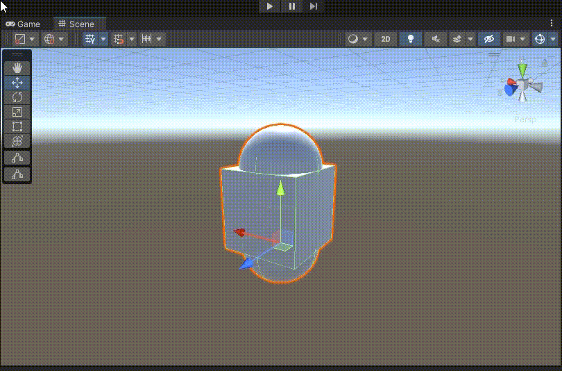The height and width of the screenshot is (371, 562).
Task: Open the Scene view kebab menu
Action: (552, 24)
